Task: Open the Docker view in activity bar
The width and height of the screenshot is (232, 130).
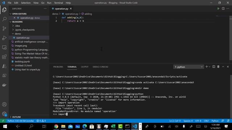Action: [x=4, y=85]
